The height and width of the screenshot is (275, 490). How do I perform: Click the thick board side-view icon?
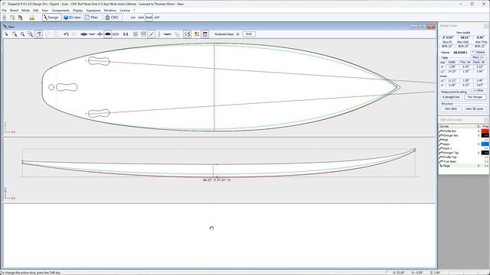[168, 34]
